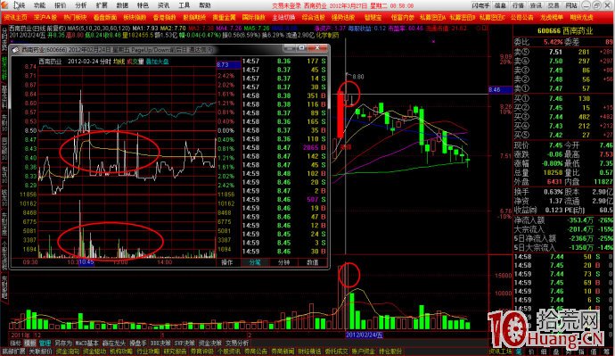Open the 研究报告 bottom tab

click(x=175, y=352)
